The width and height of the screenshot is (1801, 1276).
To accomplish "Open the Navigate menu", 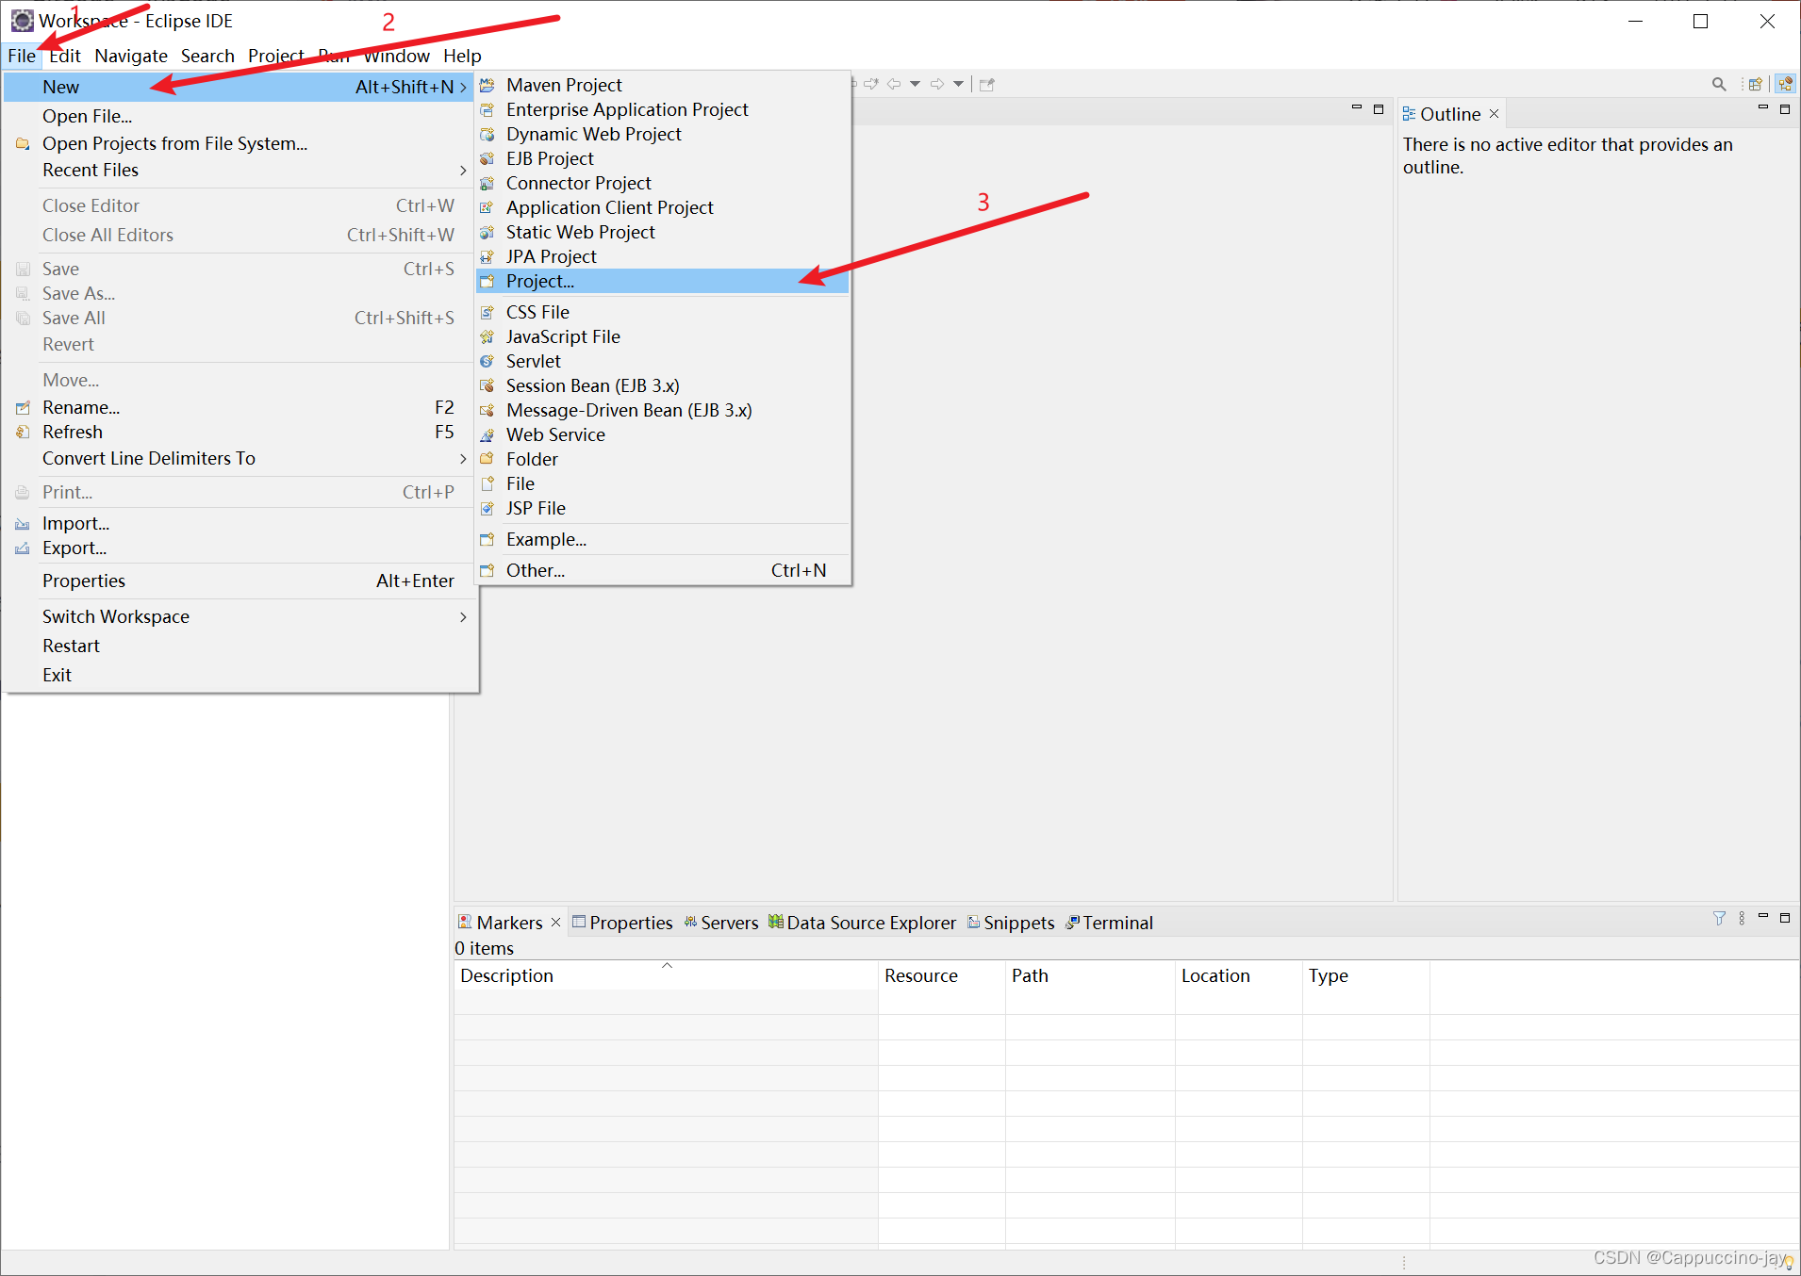I will [x=131, y=57].
